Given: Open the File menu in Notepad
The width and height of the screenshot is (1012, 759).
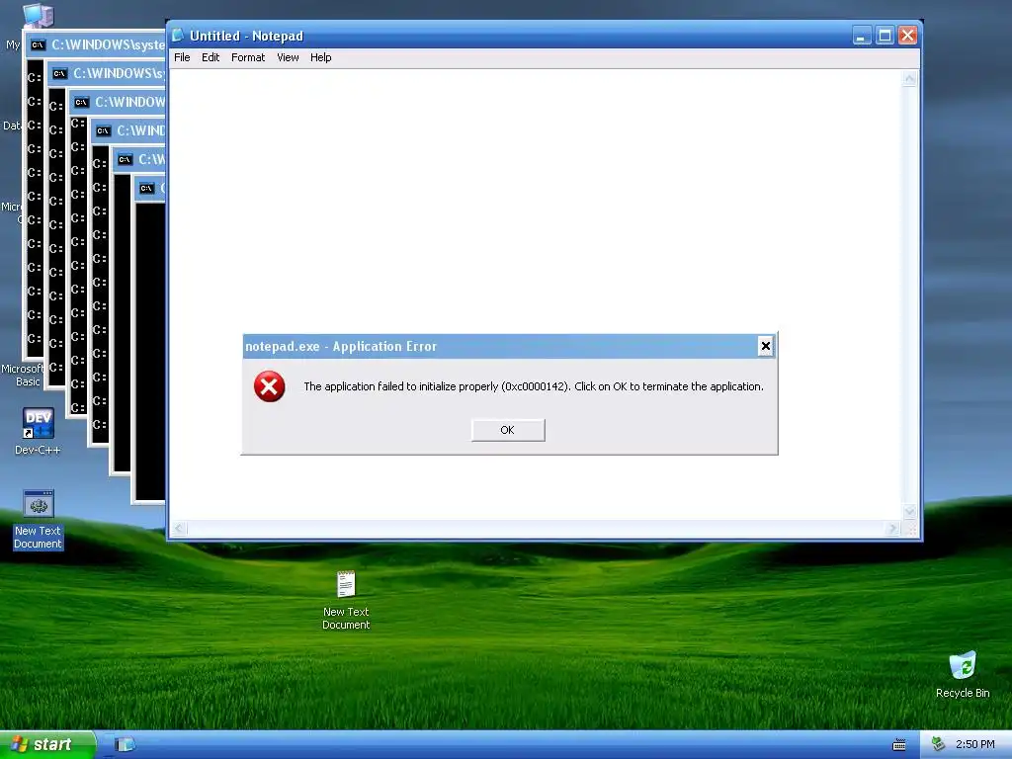Looking at the screenshot, I should 182,57.
